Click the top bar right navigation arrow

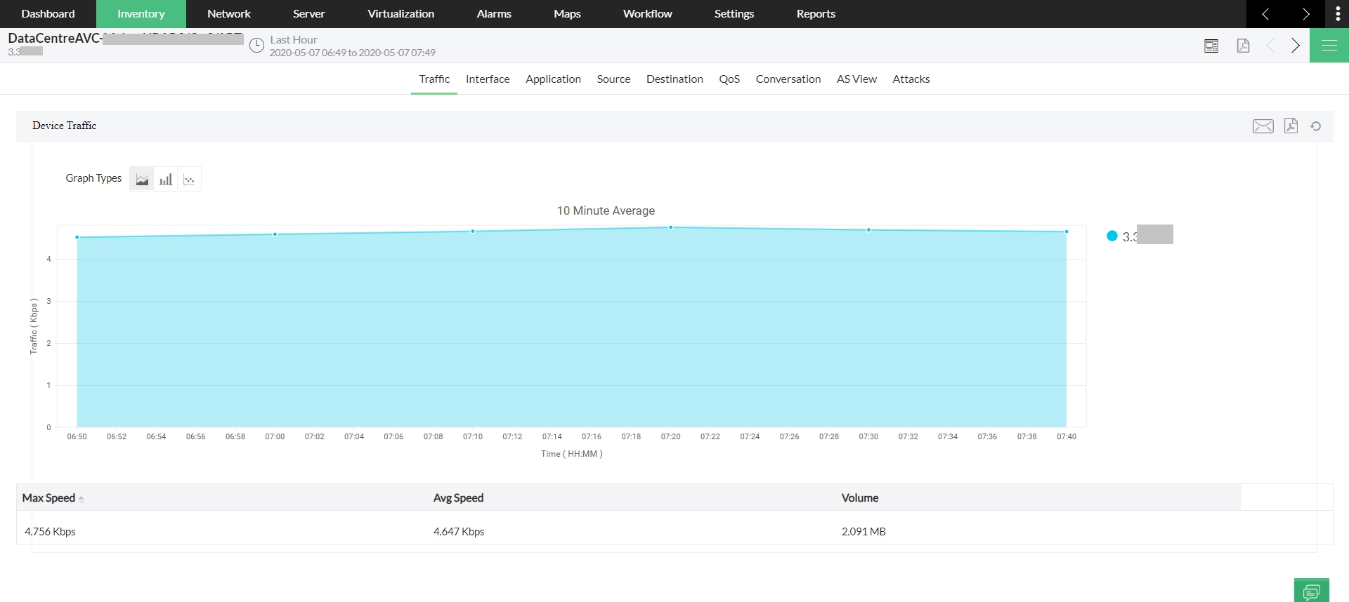click(x=1305, y=14)
